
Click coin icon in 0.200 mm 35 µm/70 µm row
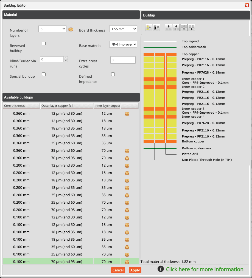127,203
